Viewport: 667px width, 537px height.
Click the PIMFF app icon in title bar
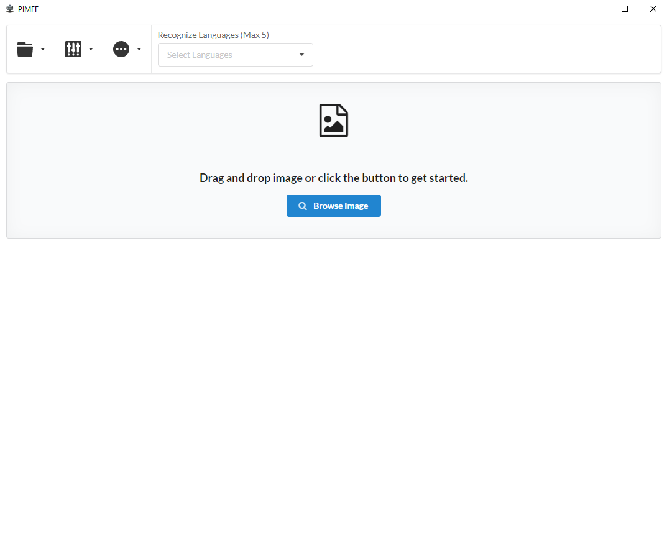[10, 9]
